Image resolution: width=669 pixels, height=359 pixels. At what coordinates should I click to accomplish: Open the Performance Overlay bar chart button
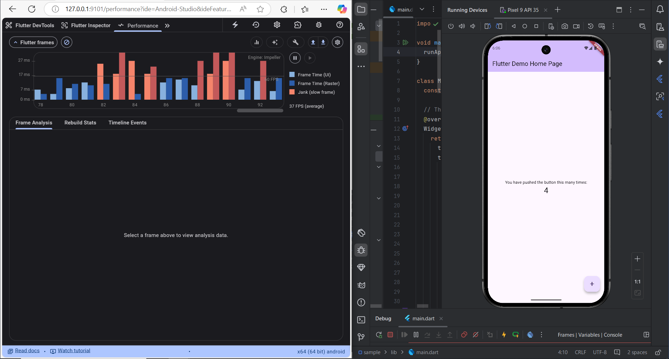(256, 42)
